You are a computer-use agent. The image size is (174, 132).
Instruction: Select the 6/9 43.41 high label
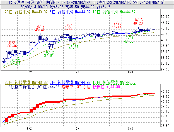40,28
